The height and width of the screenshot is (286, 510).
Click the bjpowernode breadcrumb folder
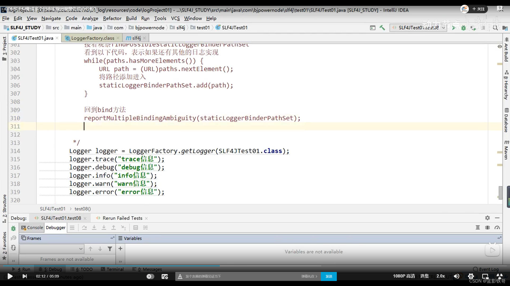[x=147, y=28]
